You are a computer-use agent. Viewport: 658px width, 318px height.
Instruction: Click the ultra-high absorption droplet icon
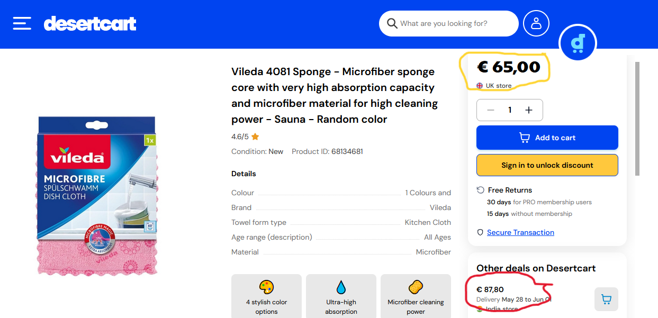coord(341,287)
